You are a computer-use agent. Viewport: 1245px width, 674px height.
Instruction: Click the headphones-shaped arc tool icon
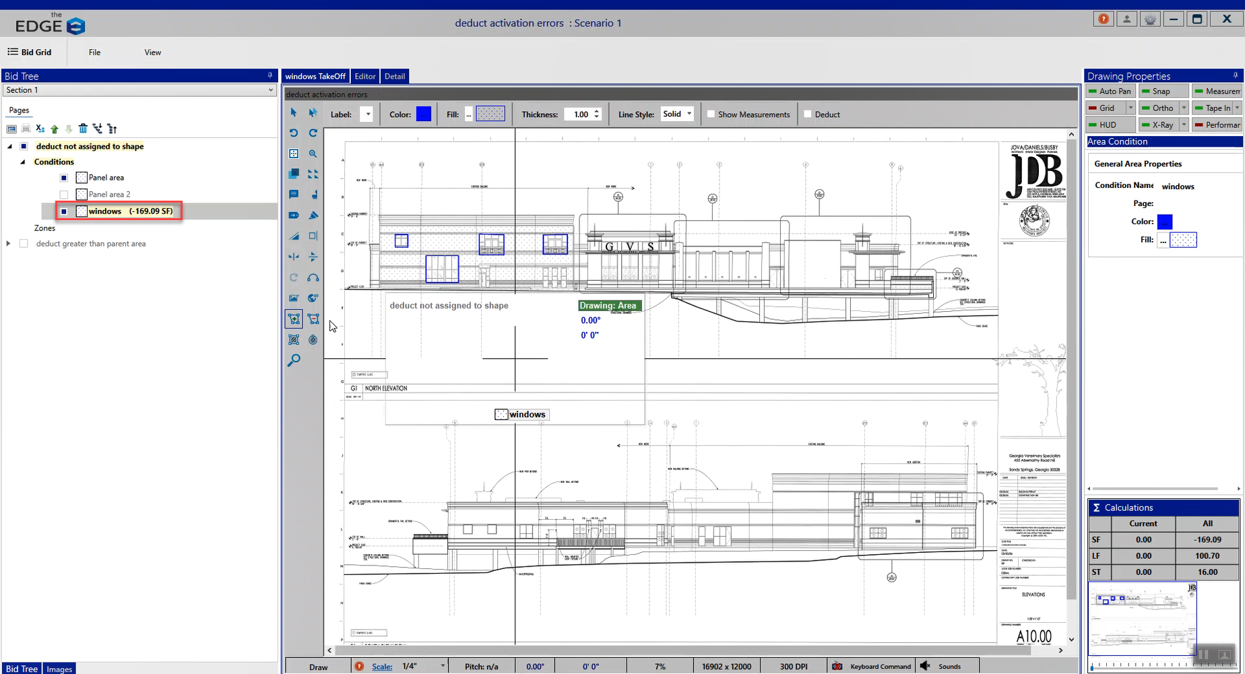coord(313,277)
